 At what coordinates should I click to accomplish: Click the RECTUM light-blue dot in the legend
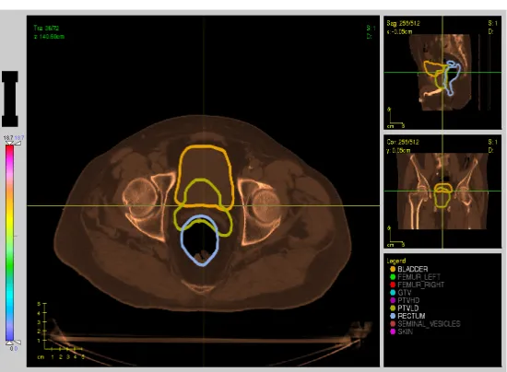[393, 316]
